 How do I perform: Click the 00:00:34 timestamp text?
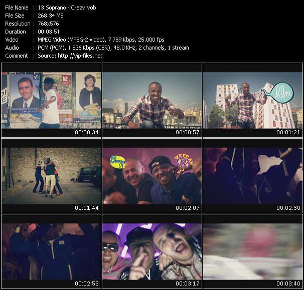(87, 132)
